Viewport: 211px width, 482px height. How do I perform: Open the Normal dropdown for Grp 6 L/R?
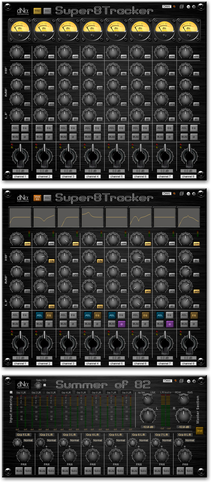pos(144,440)
